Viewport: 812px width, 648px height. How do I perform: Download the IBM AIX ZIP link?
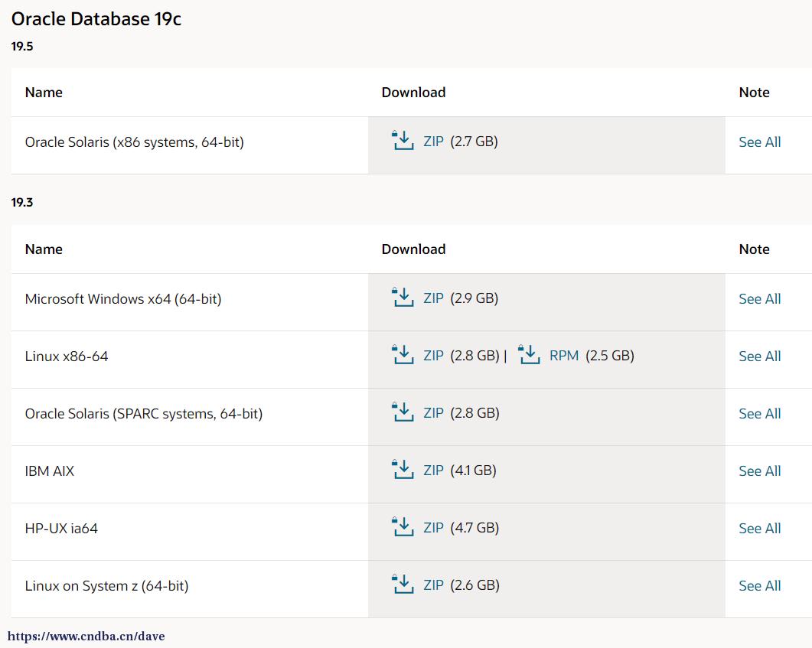point(433,471)
